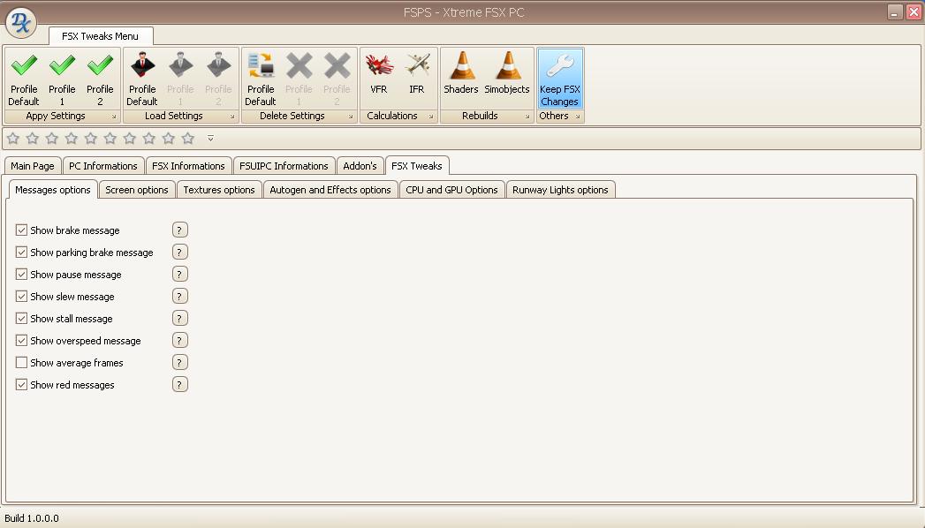Load settings from Profile 1

click(180, 79)
